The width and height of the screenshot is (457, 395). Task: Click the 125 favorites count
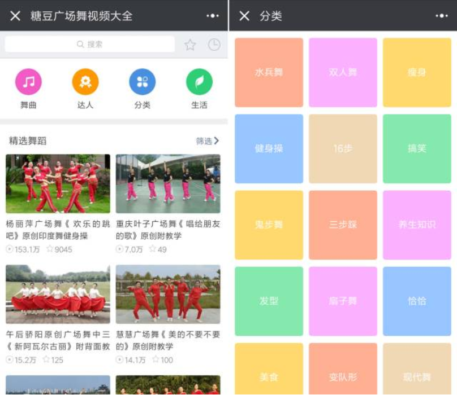[53, 360]
